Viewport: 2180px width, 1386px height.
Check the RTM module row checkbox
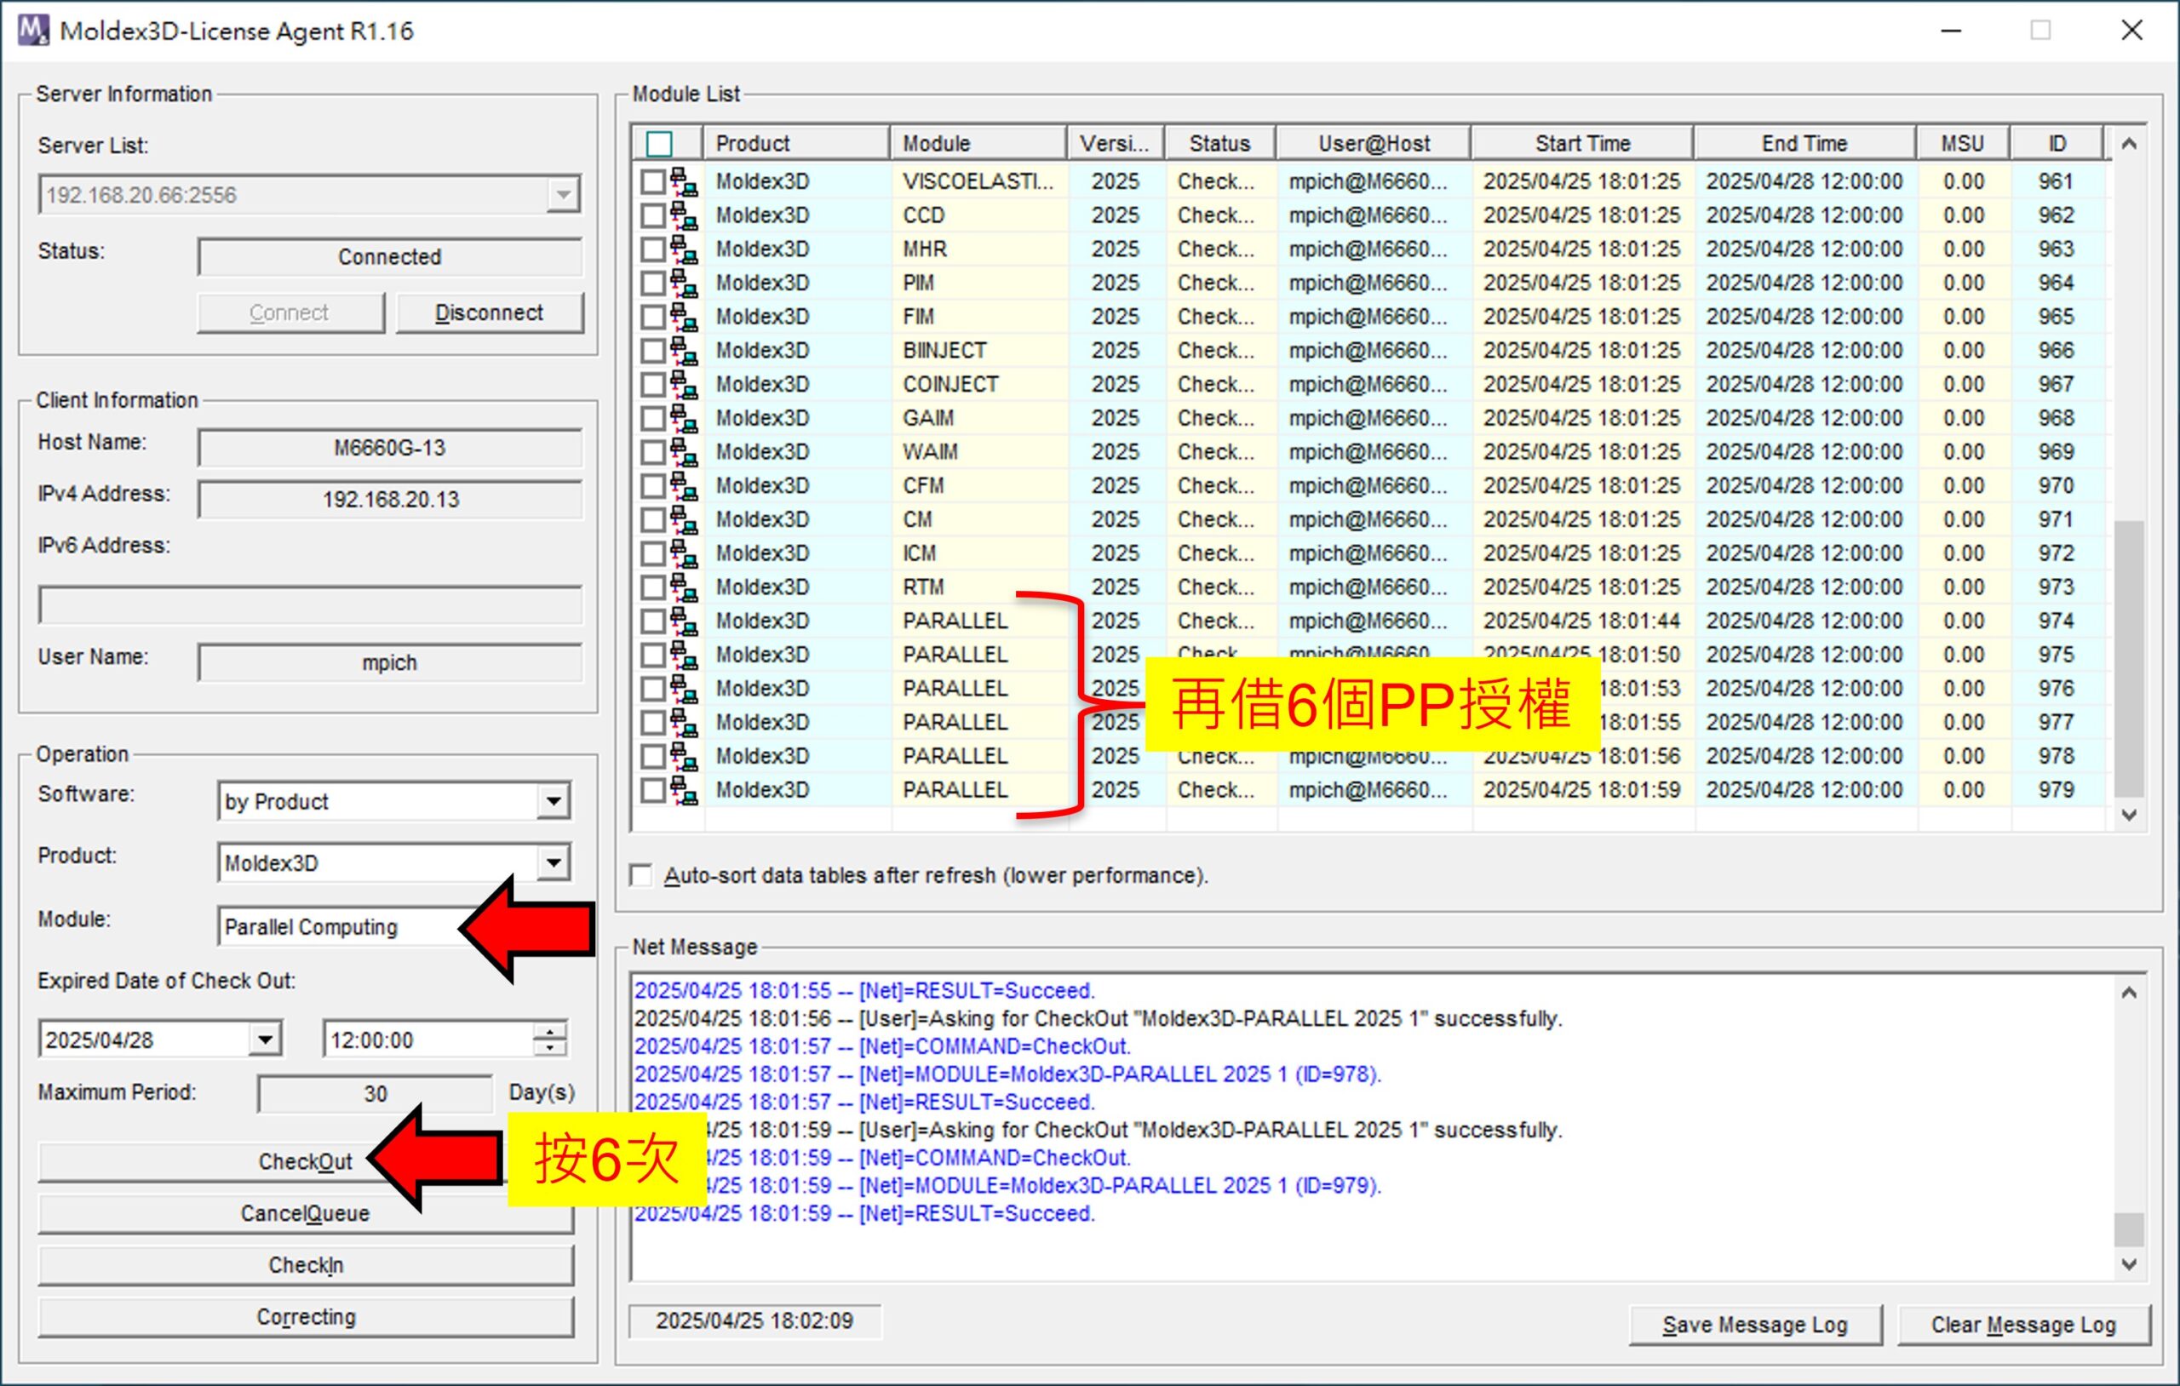tap(653, 587)
